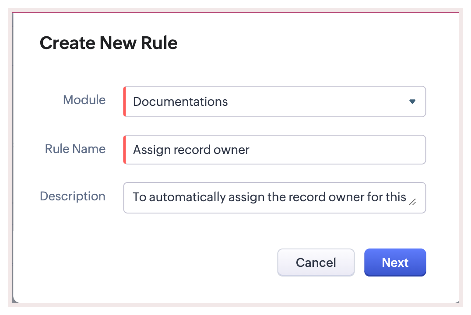Click the Module dropdown arrow caret
471x315 pixels.
coord(412,101)
